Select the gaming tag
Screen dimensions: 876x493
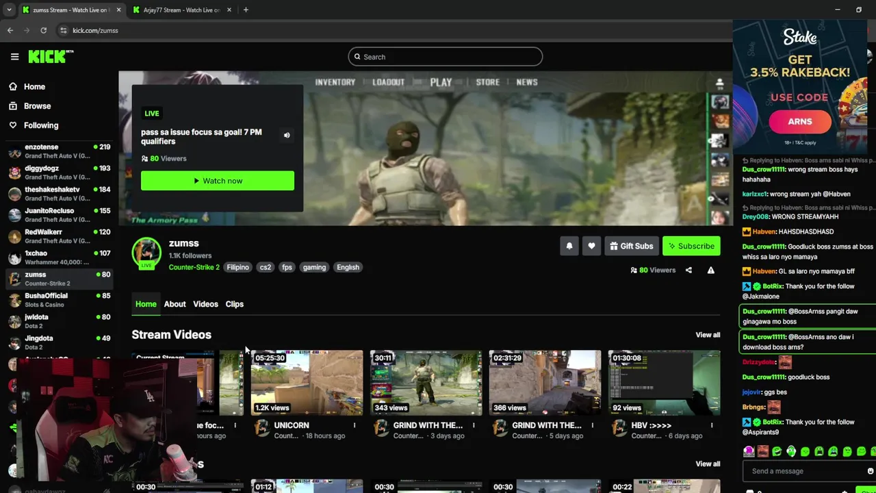[314, 267]
